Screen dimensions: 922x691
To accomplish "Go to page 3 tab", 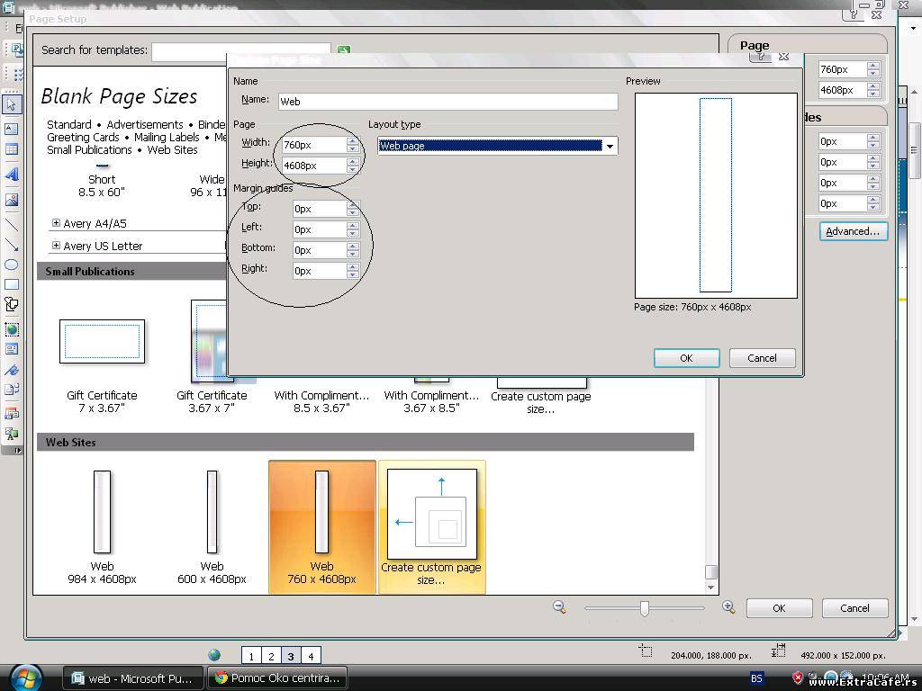I will [x=291, y=655].
